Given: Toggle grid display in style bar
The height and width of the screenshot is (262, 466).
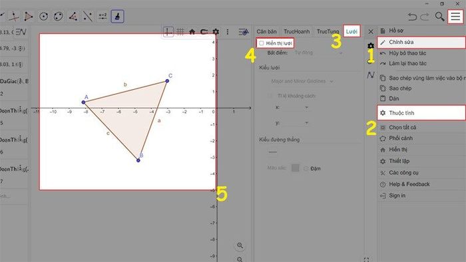Looking at the screenshot, I should [180, 32].
